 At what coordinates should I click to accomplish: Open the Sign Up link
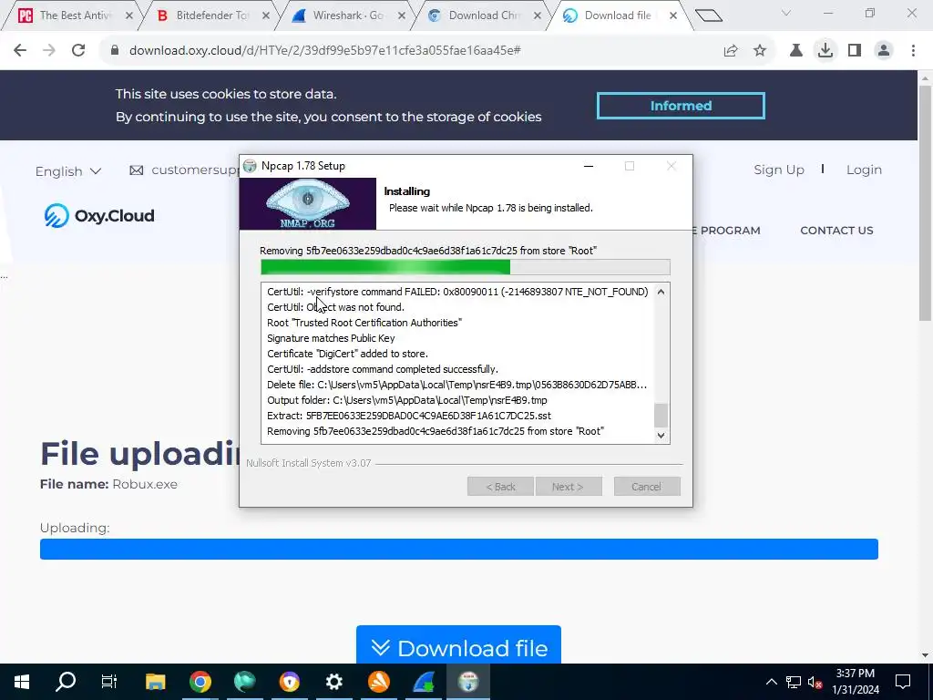(x=779, y=170)
